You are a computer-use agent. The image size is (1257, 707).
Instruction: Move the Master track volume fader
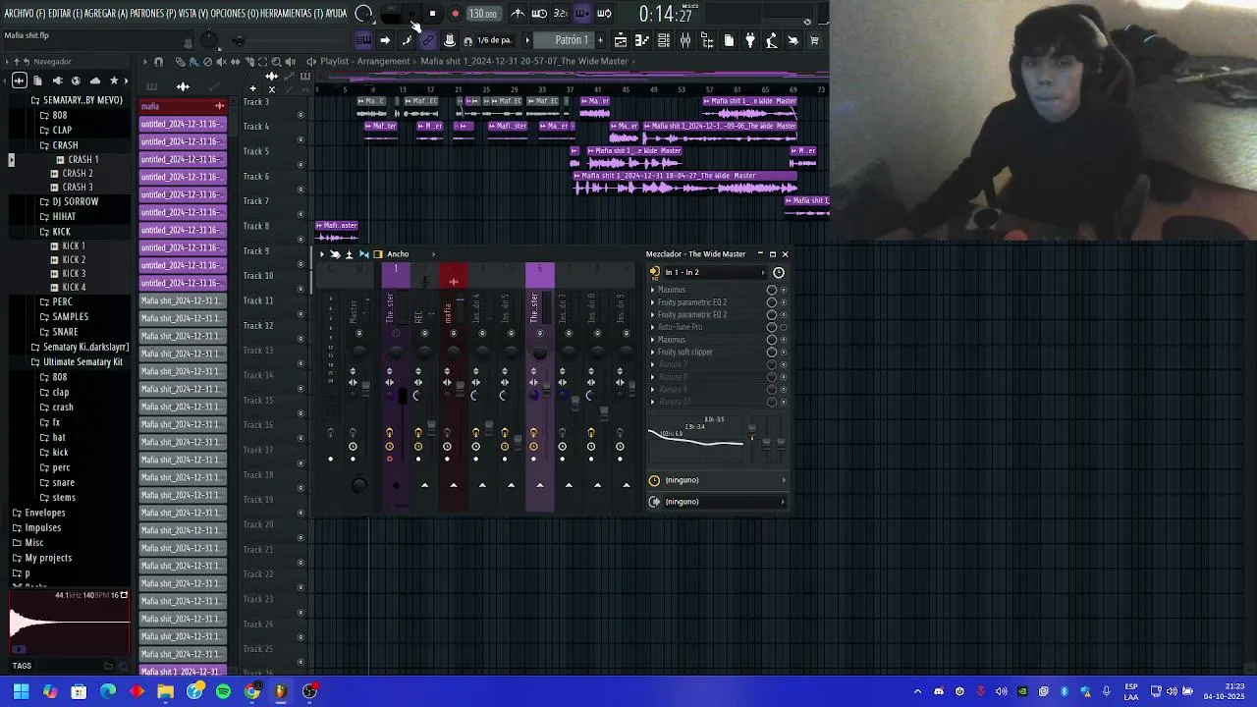pos(366,390)
